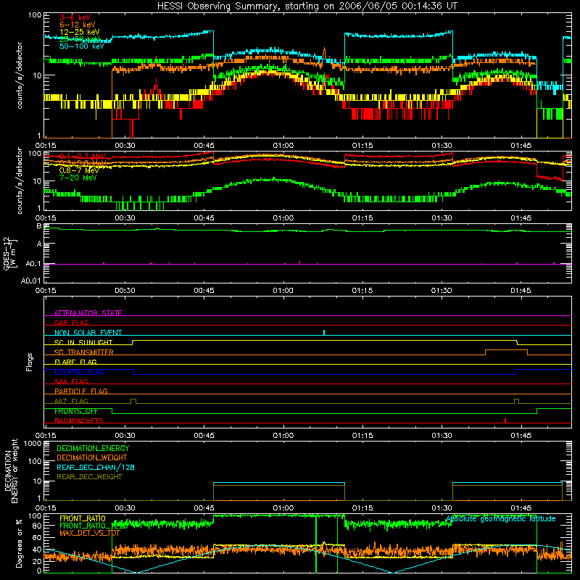Click the GOES-12 axis label
The width and height of the screenshot is (580, 580).
point(10,253)
